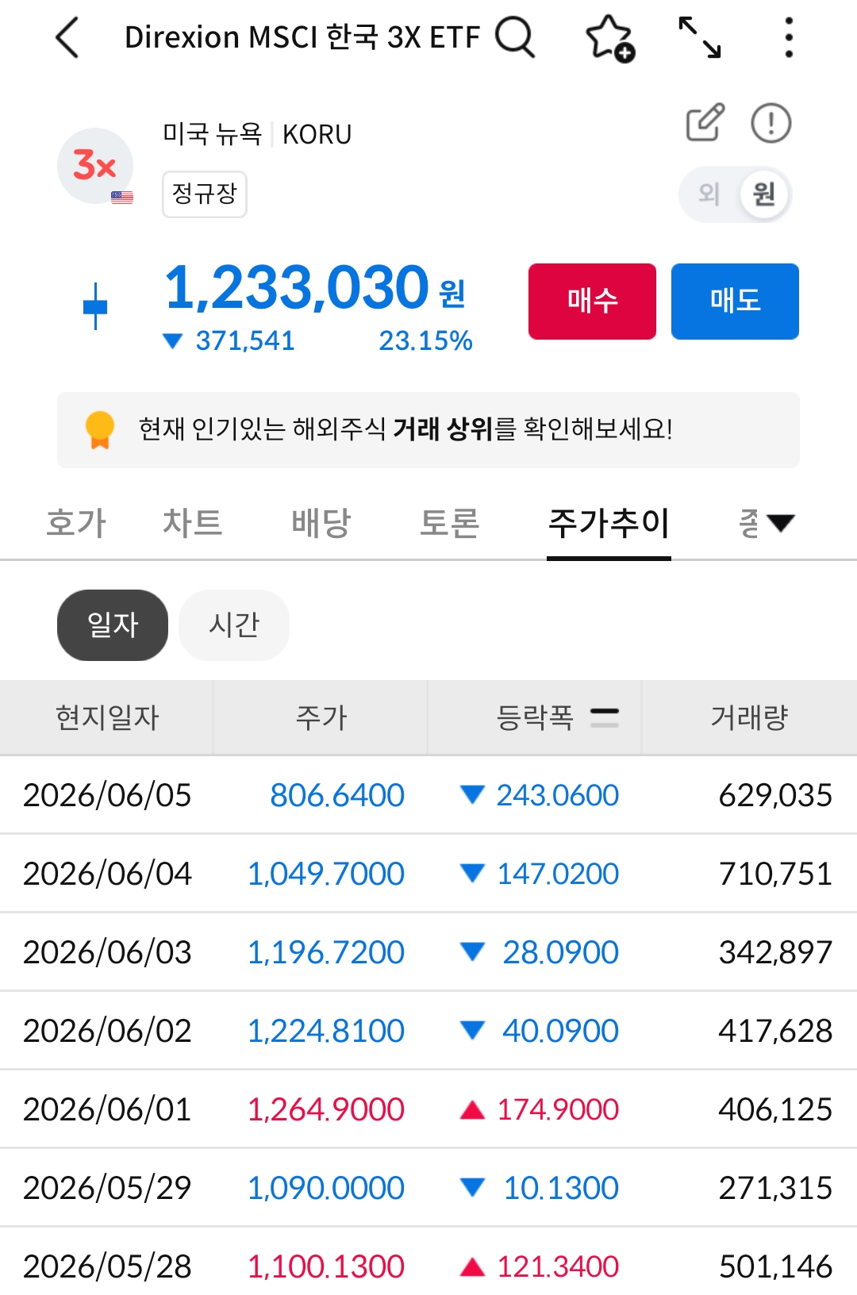The height and width of the screenshot is (1295, 857).
Task: Tap the orange medal ribbon icon
Action: click(x=100, y=429)
